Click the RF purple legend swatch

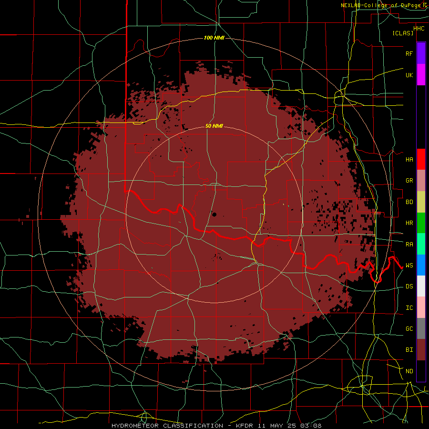(421, 53)
